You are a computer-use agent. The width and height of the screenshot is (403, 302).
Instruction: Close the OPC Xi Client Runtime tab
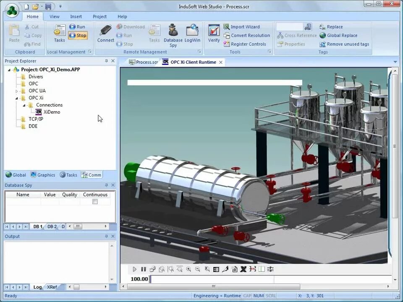coord(221,62)
